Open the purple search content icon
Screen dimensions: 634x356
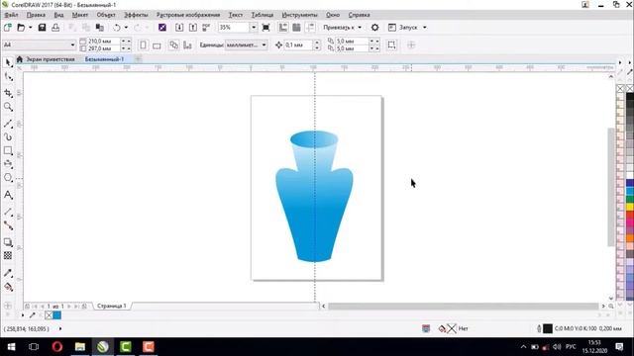(x=162, y=28)
